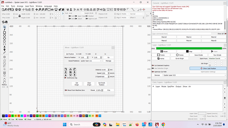
Task: Click the Distance value field
Action: pyautogui.click(x=105, y=70)
